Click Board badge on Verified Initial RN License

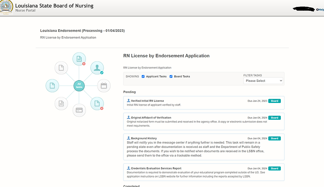pos(274,101)
